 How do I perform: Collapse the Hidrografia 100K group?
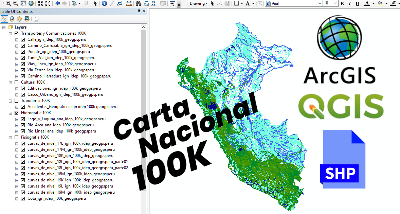(x=10, y=112)
